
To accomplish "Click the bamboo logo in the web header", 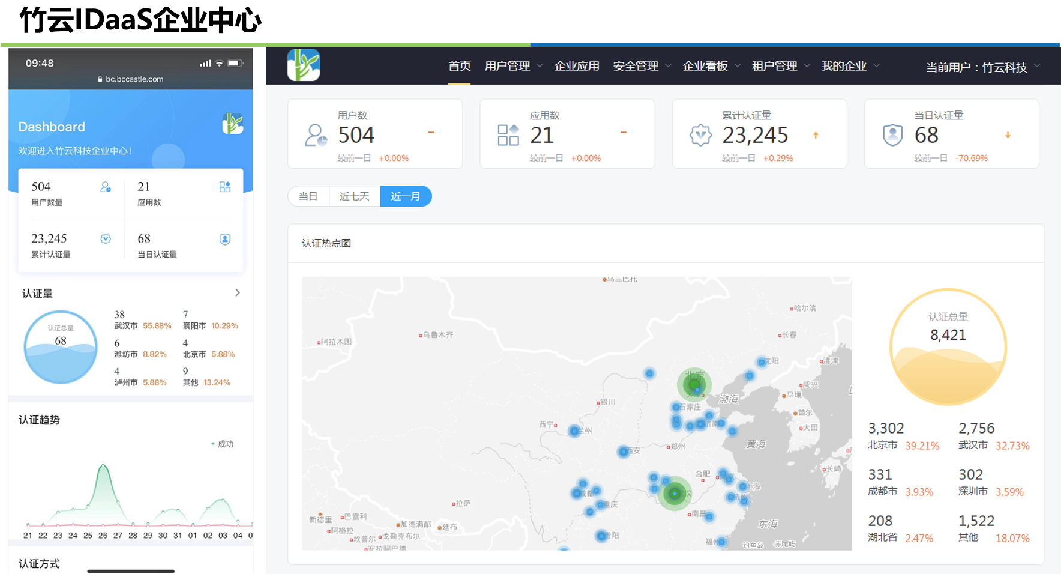I will click(304, 65).
